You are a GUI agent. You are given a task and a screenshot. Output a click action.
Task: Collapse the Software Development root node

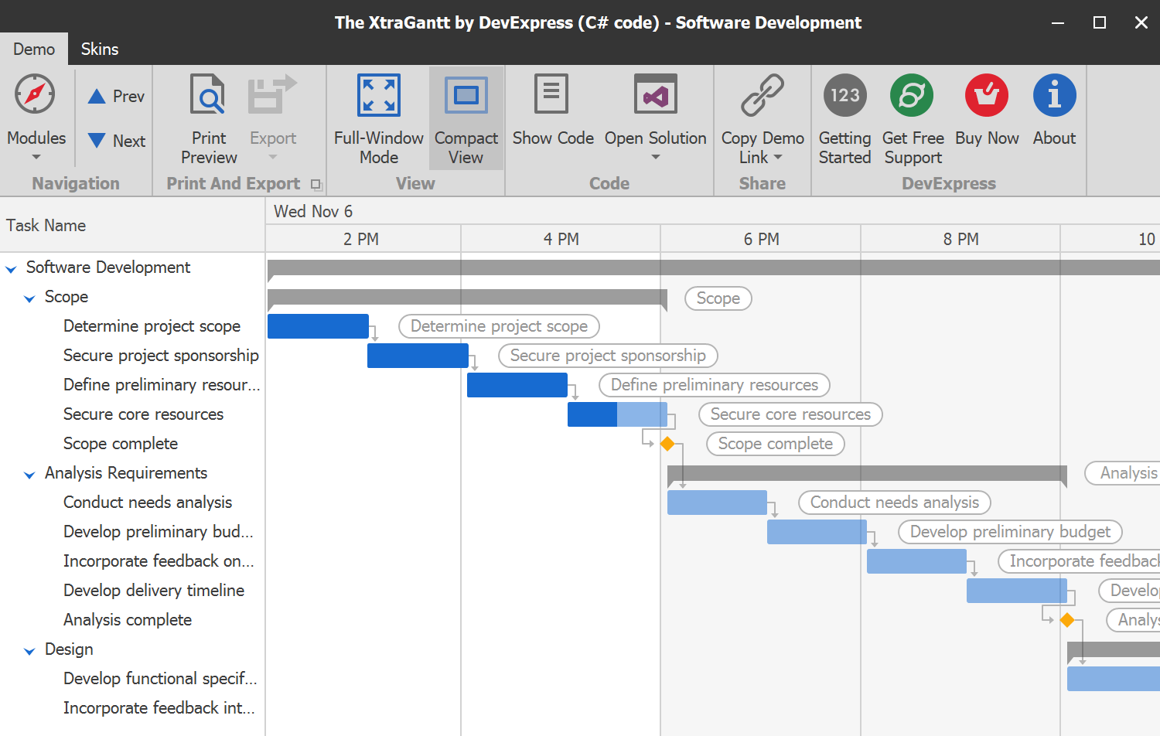pos(11,268)
